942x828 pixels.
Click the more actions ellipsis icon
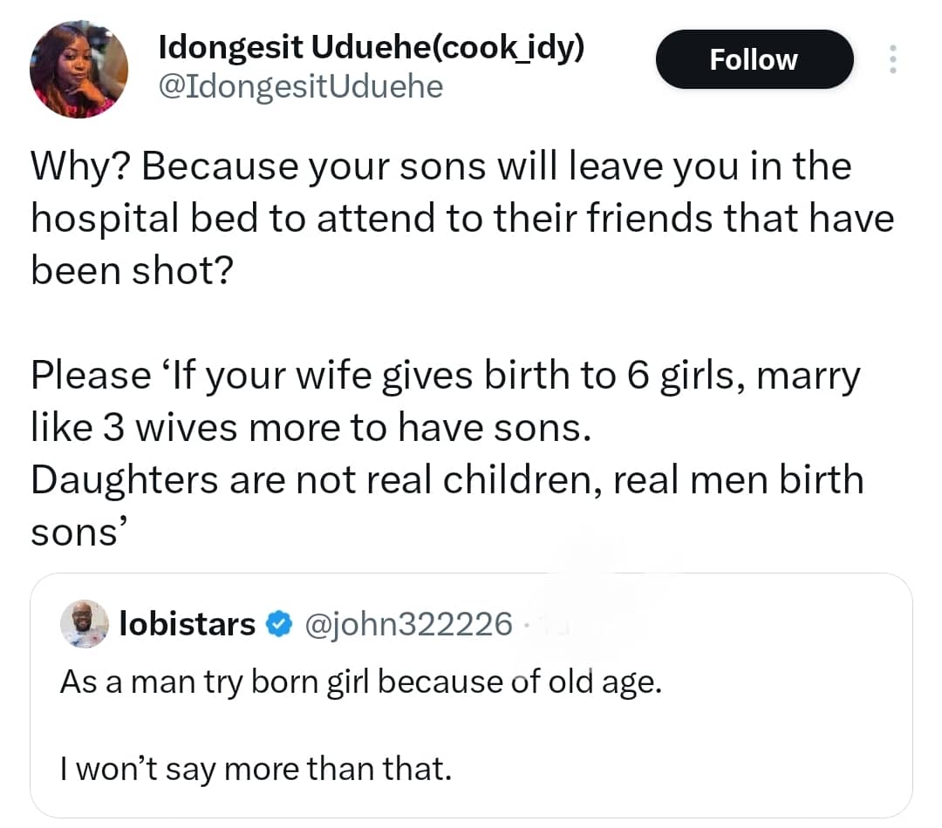(x=893, y=59)
